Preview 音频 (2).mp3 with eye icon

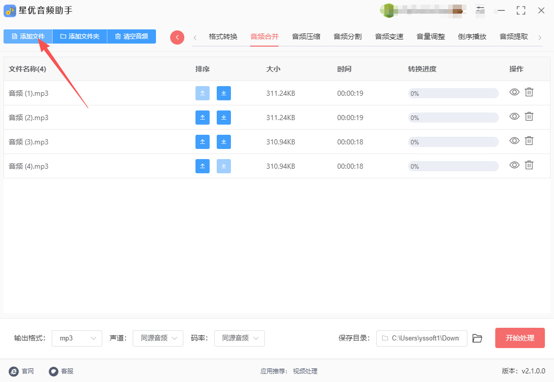coord(515,117)
